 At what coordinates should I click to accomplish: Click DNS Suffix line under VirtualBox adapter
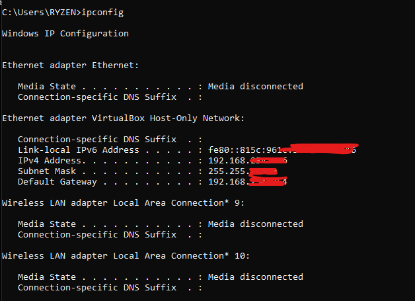click(x=110, y=140)
